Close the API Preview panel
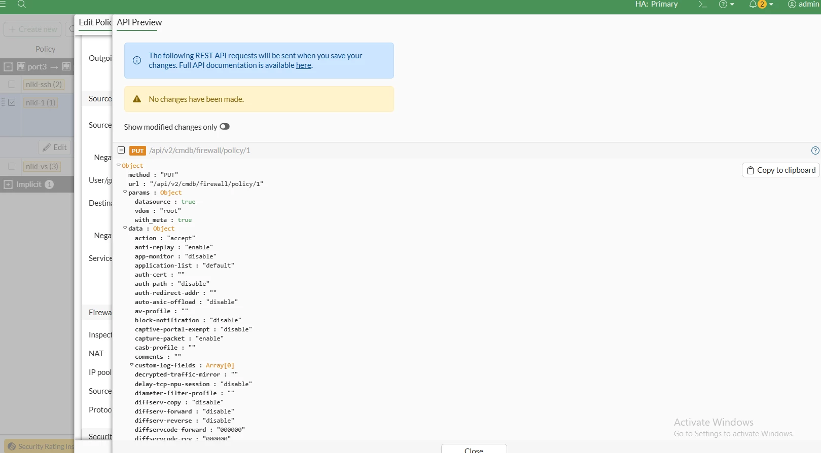The height and width of the screenshot is (453, 821). [474, 449]
